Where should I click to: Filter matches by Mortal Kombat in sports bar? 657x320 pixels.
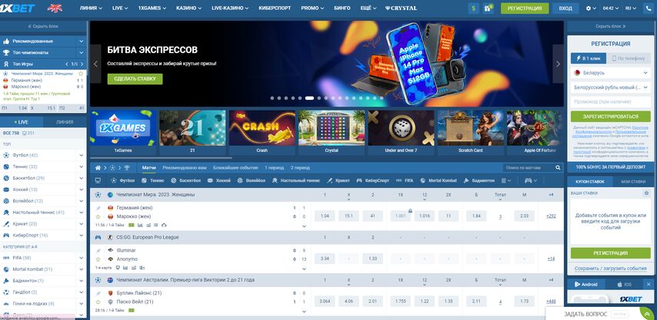[x=439, y=180]
